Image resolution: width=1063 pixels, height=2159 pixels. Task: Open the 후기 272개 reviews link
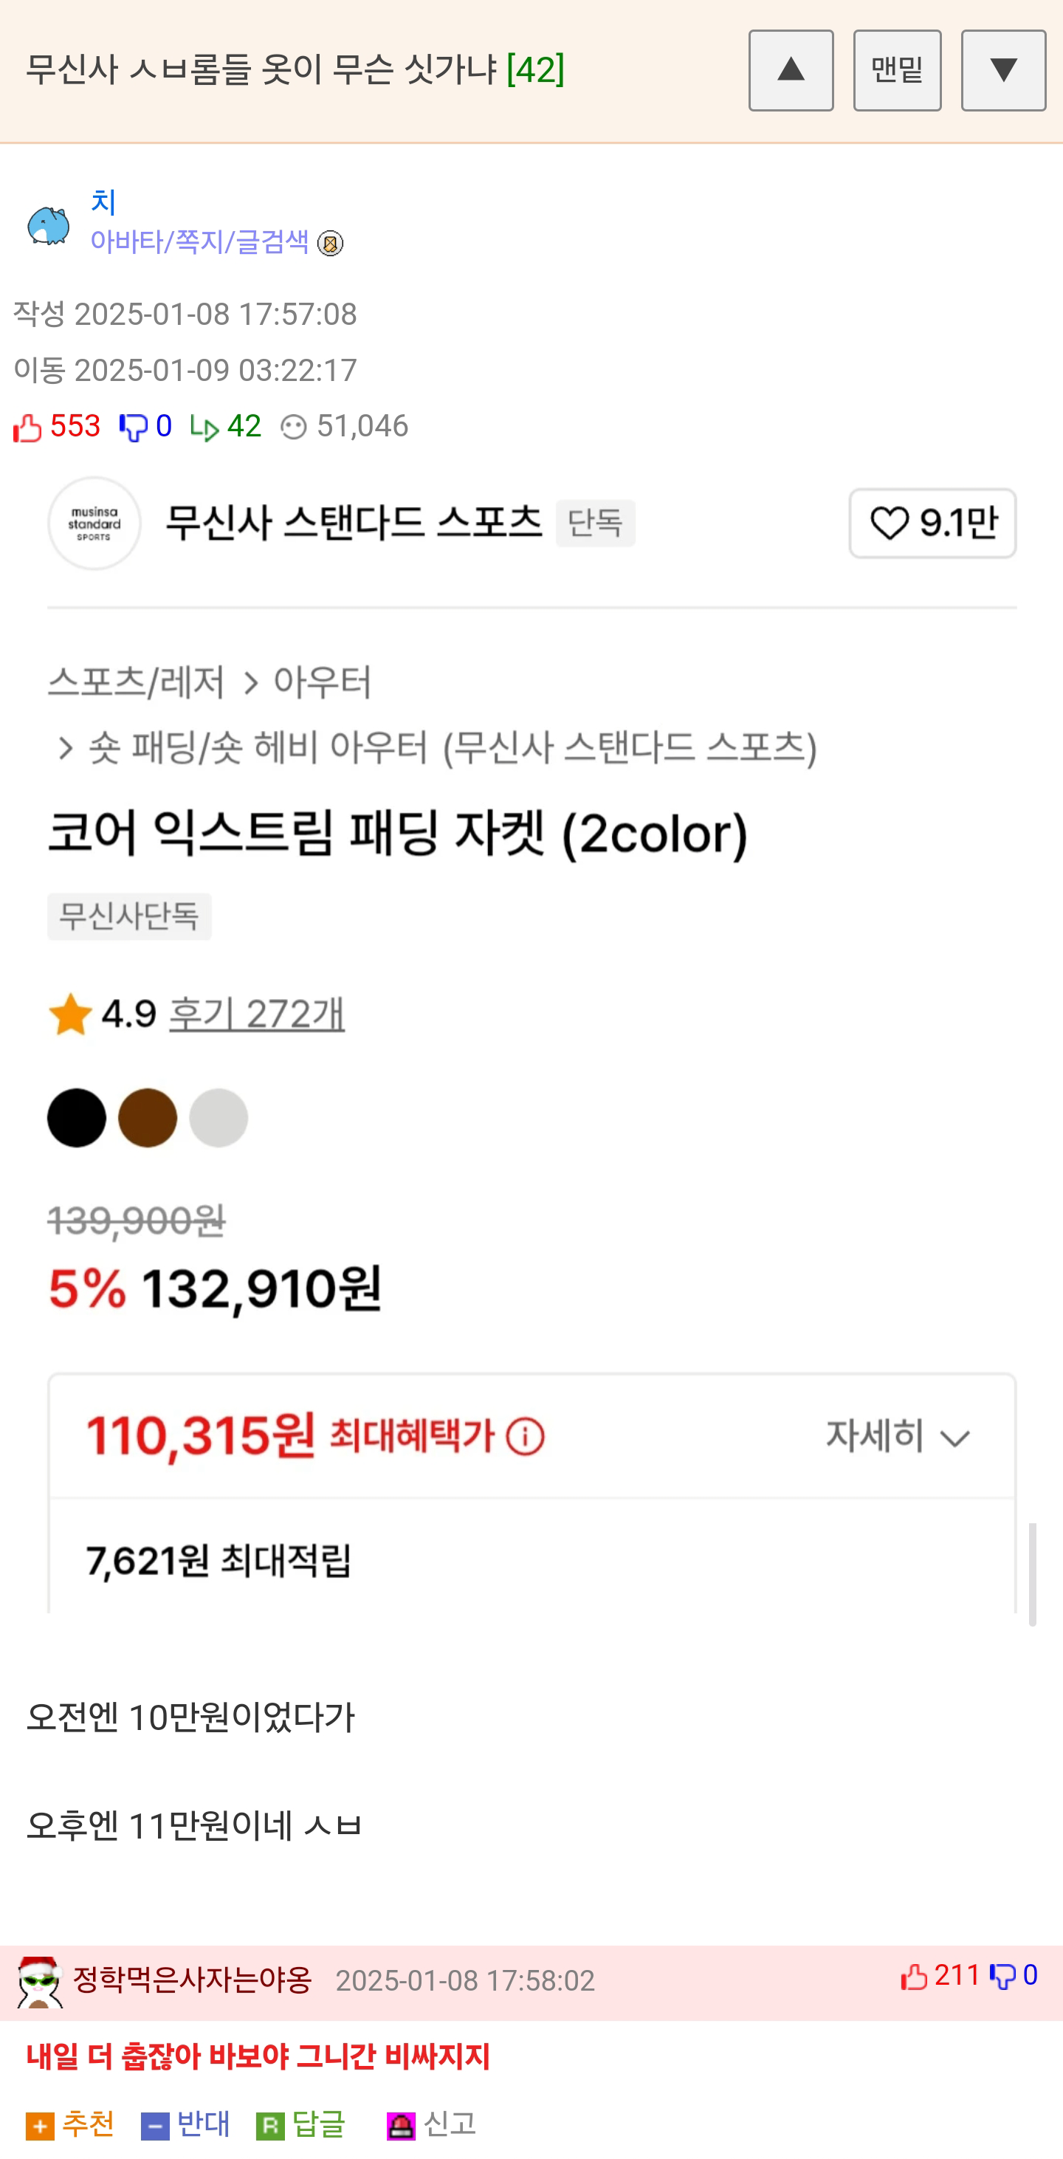tap(256, 1014)
